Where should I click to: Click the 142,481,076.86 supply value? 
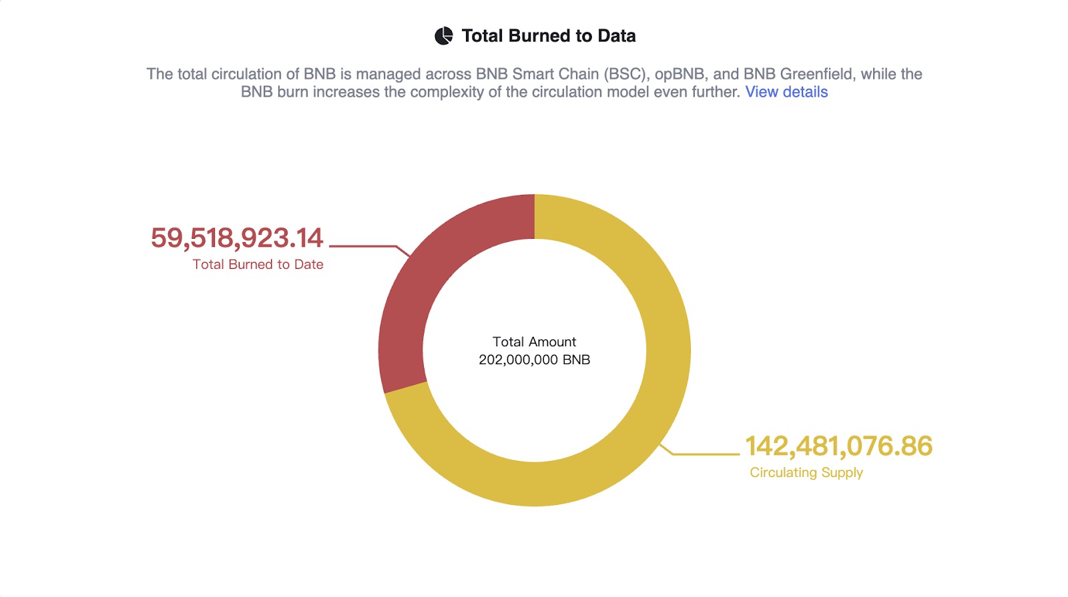[x=838, y=446]
